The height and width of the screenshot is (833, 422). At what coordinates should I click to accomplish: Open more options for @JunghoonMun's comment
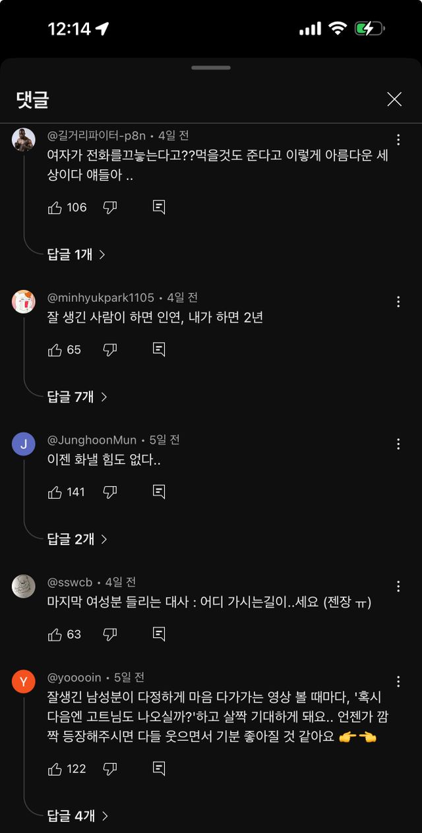click(398, 444)
